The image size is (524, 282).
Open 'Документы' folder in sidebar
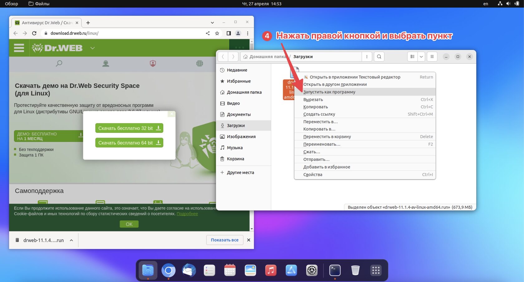(244, 115)
